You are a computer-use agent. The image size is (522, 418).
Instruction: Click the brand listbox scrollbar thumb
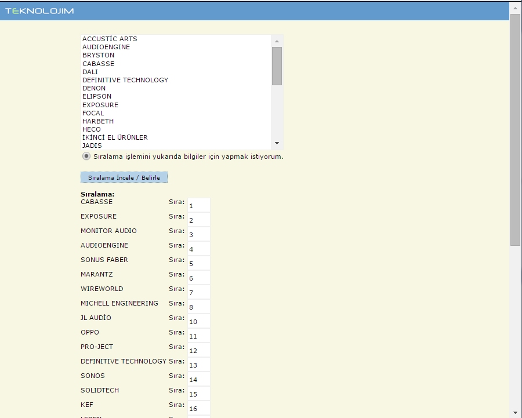277,66
